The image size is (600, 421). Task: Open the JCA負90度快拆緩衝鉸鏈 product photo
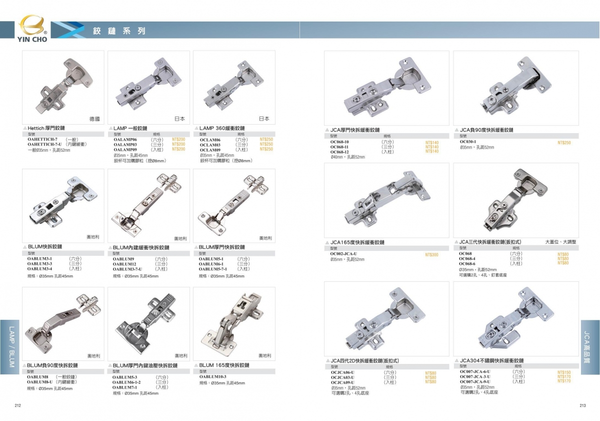tap(516, 88)
